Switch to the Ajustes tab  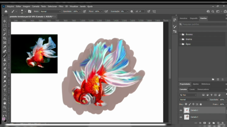pos(196,84)
